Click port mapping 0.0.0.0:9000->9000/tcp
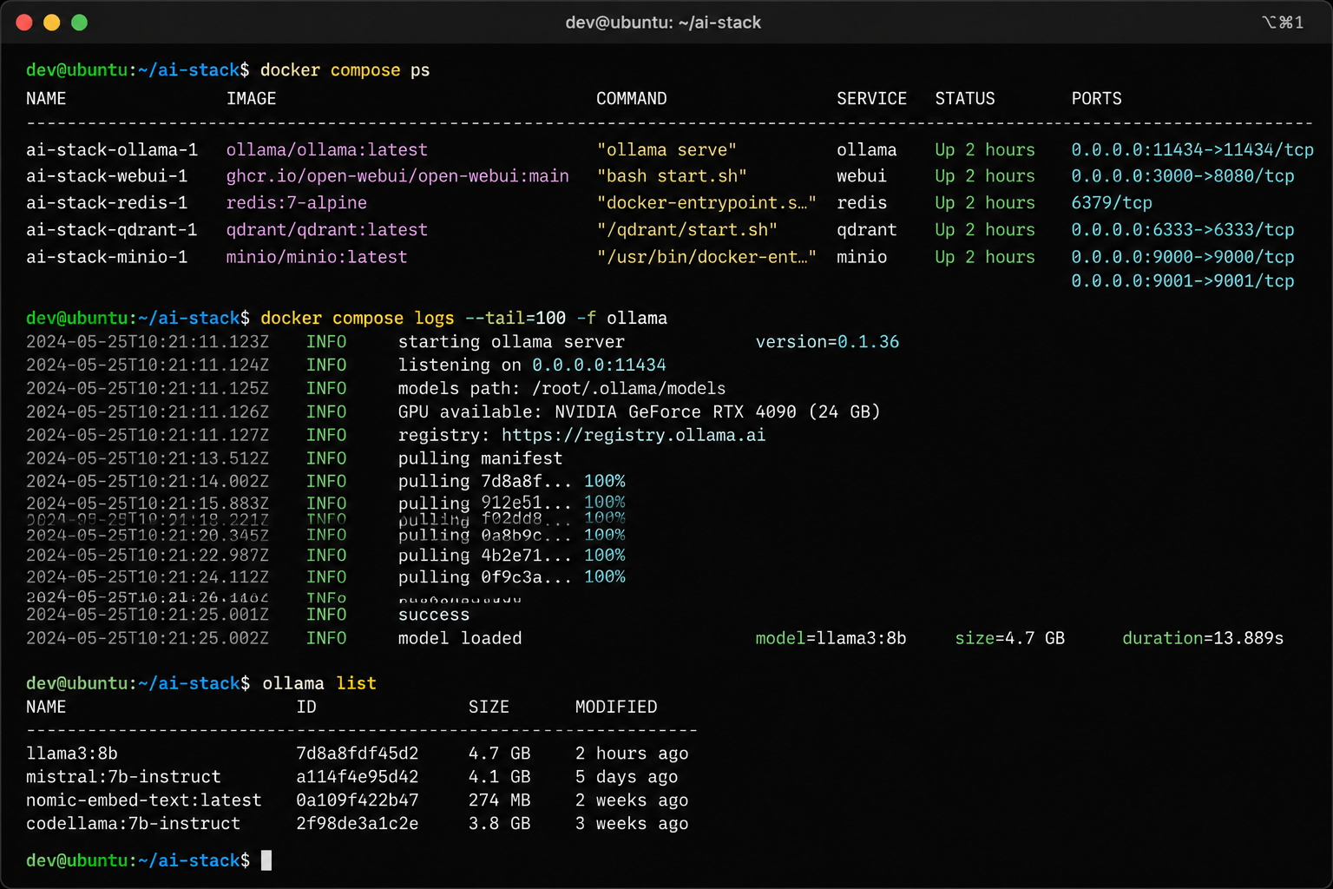Screen dimensions: 1333x889 pyautogui.click(x=1183, y=257)
